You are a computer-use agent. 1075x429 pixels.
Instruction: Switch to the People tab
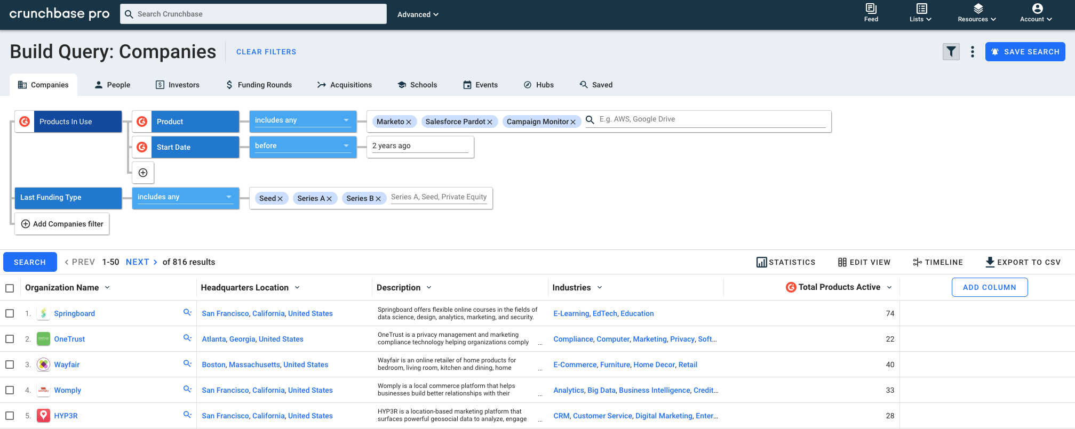click(113, 85)
